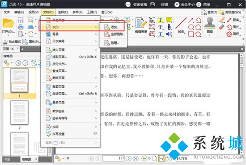The height and width of the screenshot is (165, 246).
Task: Select the Rectangle shape tool
Action: click(191, 34)
